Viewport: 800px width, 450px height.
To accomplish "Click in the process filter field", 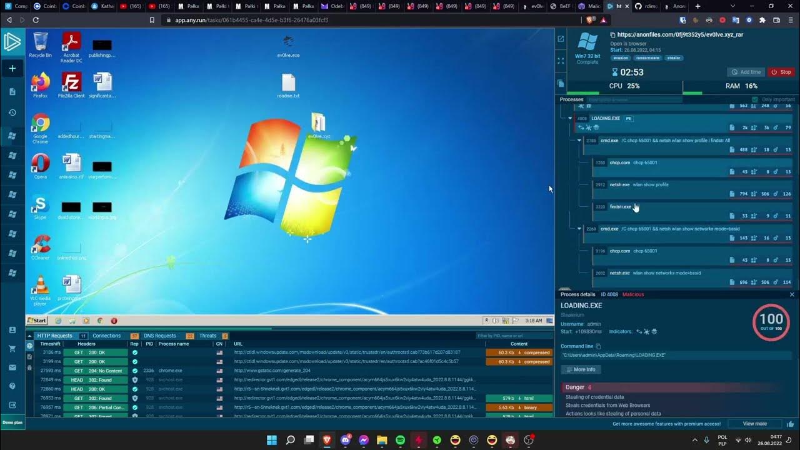I will pyautogui.click(x=634, y=99).
